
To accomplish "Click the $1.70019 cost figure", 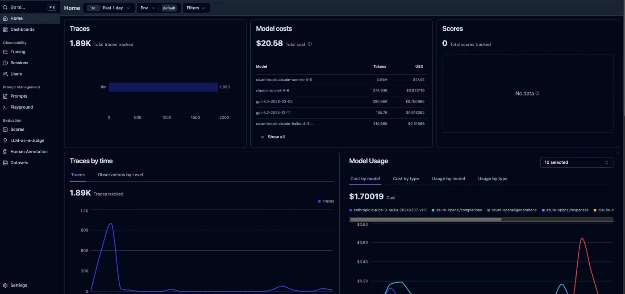I will click(366, 196).
